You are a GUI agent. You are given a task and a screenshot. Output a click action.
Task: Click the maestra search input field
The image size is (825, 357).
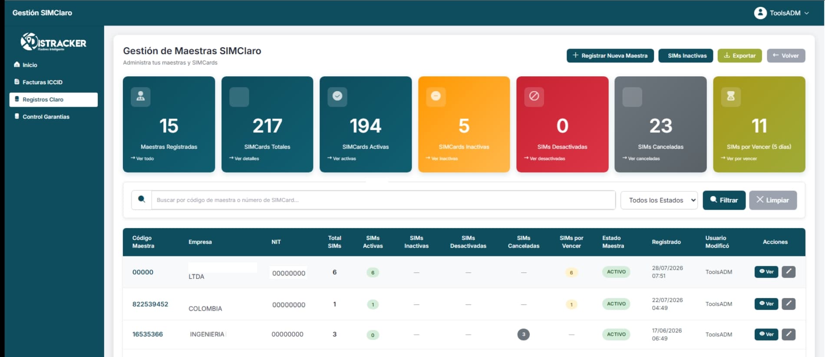click(x=383, y=200)
